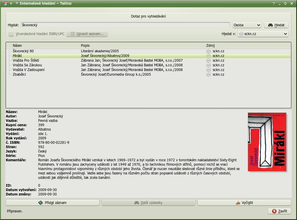This screenshot has width=297, height=220.
Task: Open Upravit seznam dialog
Action: tap(87, 34)
